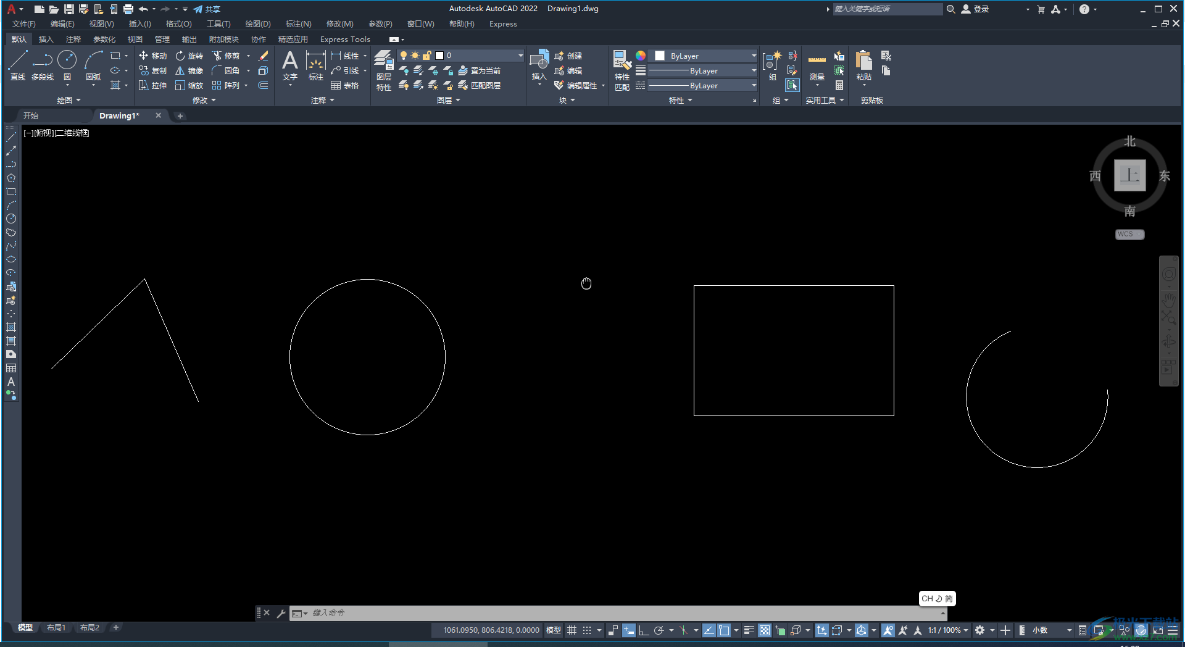Image resolution: width=1185 pixels, height=647 pixels.
Task: Select the 直线 (Line) tool in the ribbon
Action: coord(18,65)
